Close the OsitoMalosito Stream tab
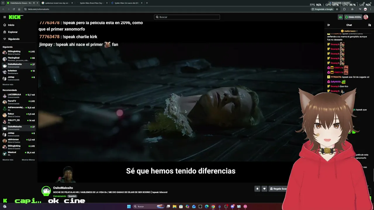 point(38,3)
